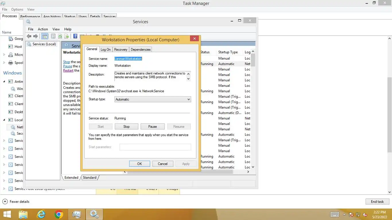Open File Explorer from taskbar
The width and height of the screenshot is (392, 220).
(x=23, y=214)
